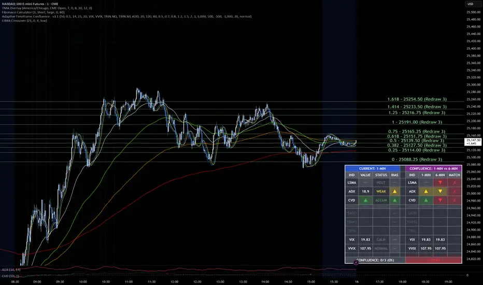Click the green up arrow in CVD VALUE cell
The height and width of the screenshot is (285, 483).
(365, 200)
